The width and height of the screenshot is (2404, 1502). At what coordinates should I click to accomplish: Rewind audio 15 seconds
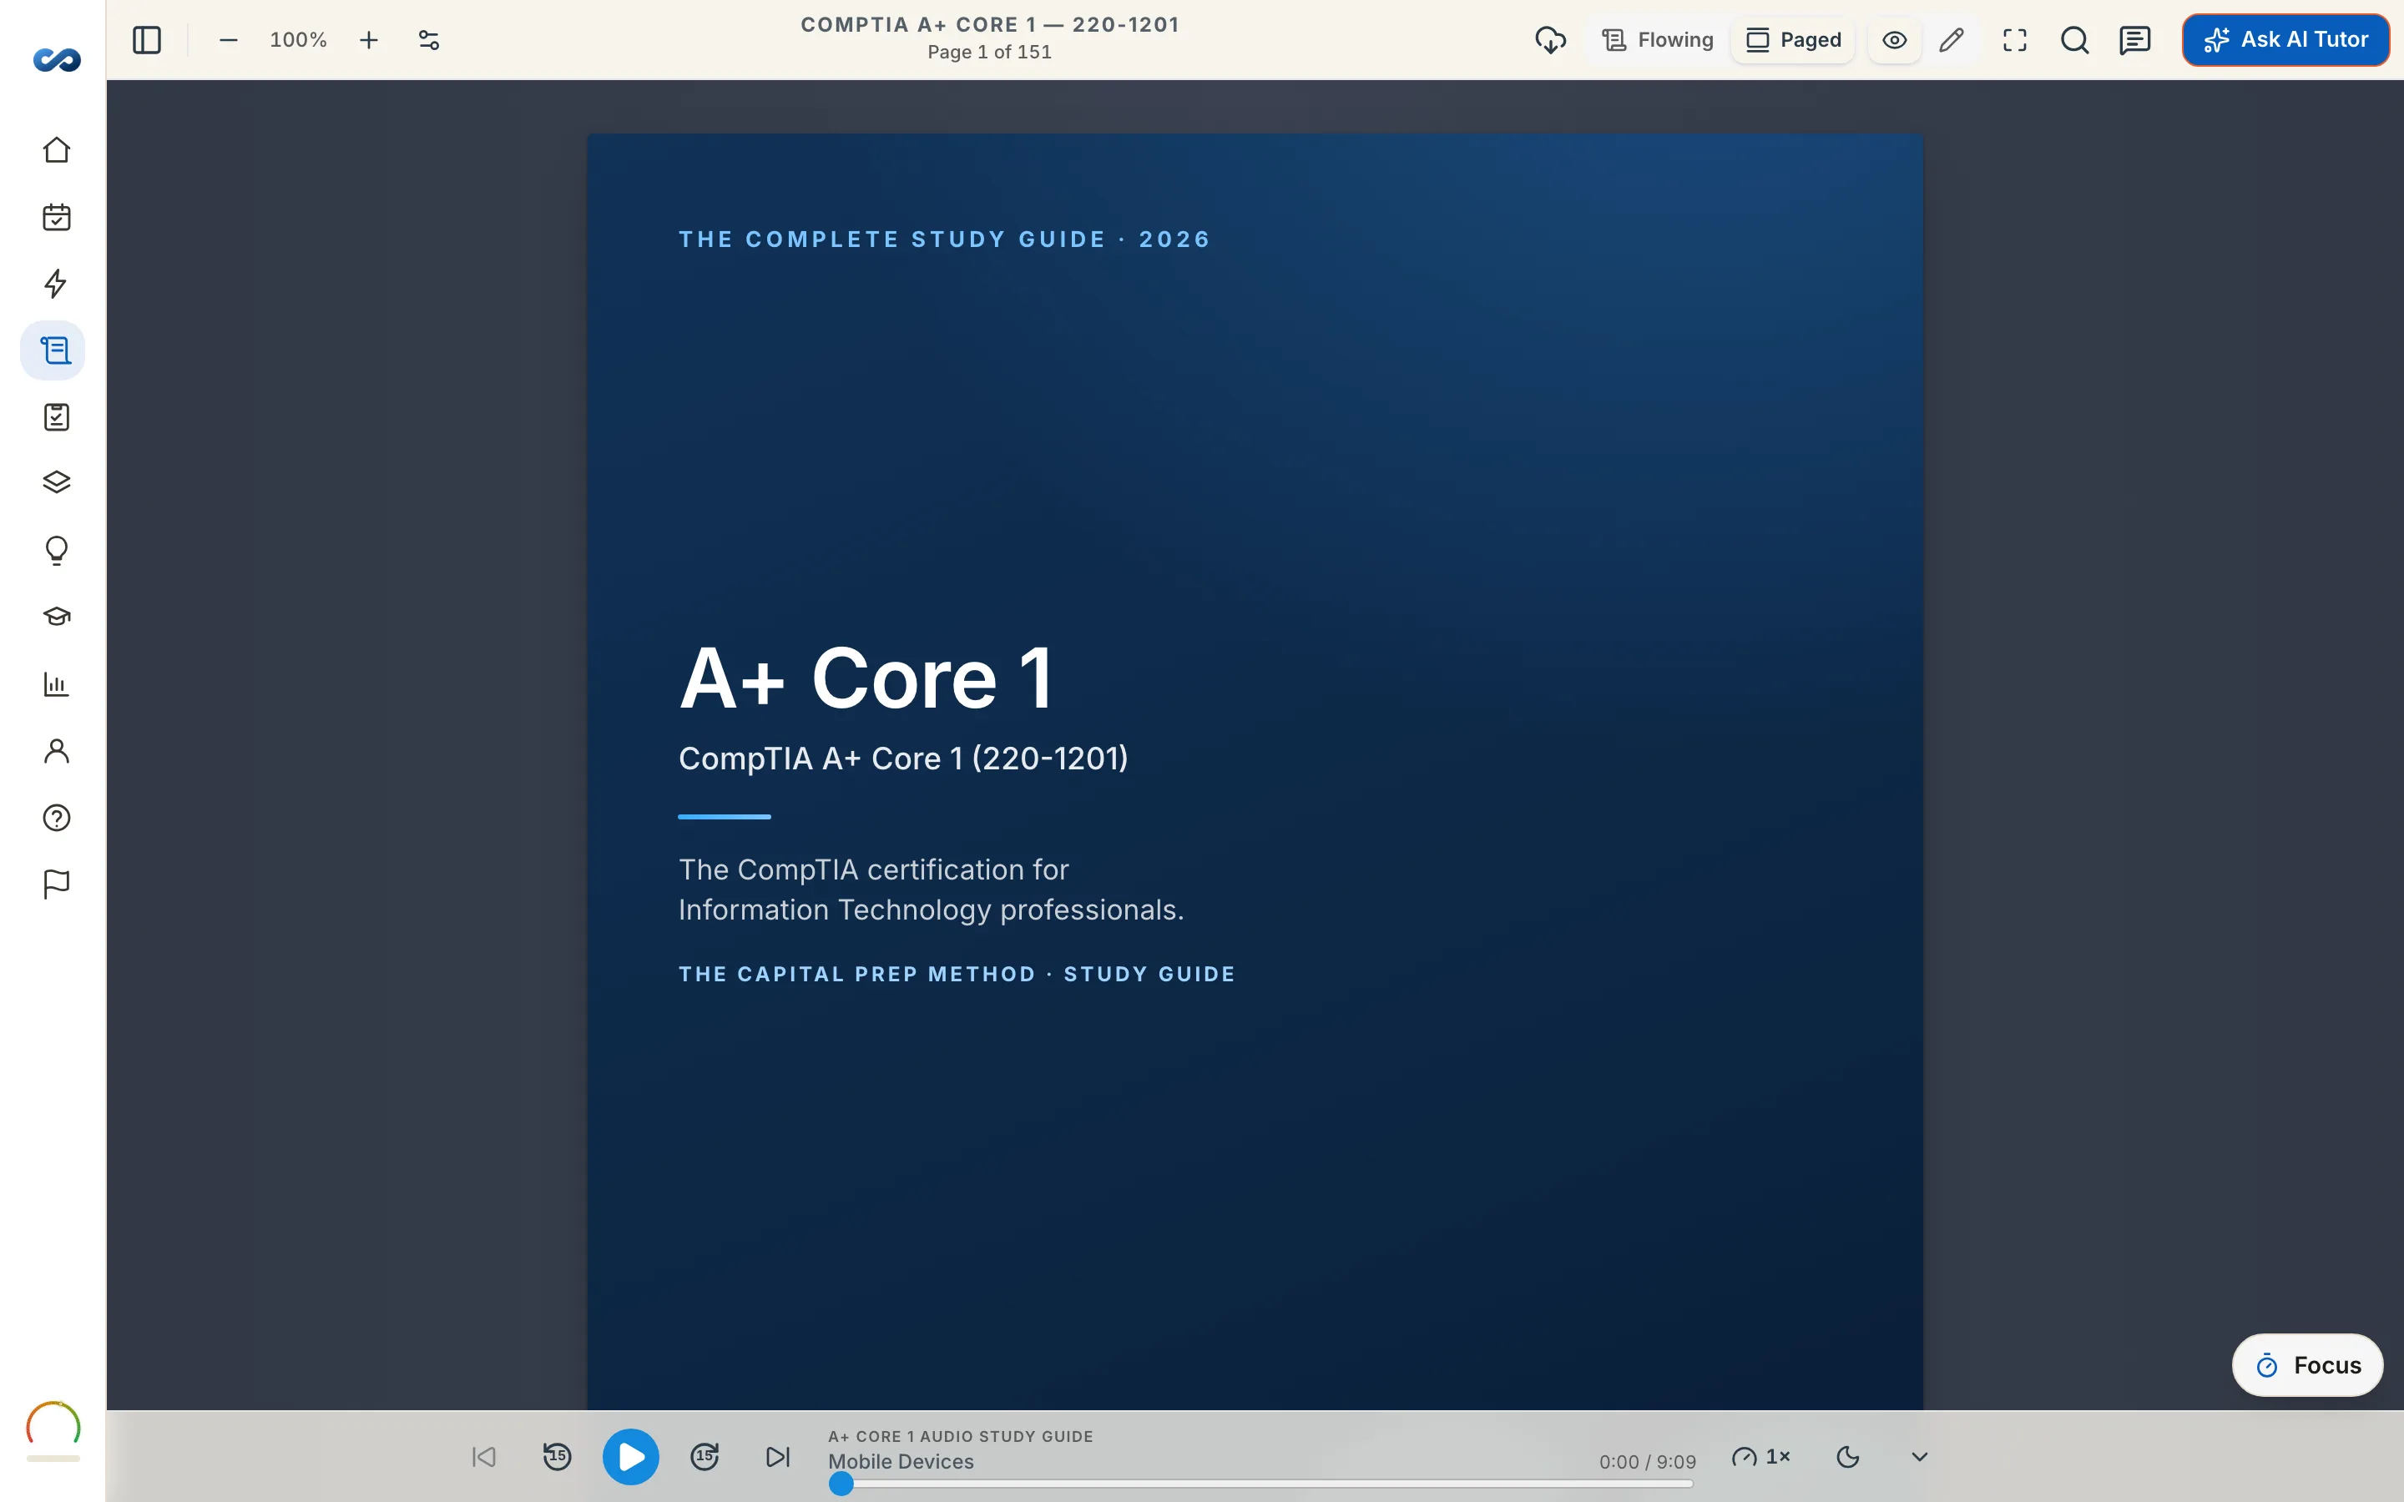(x=558, y=1457)
